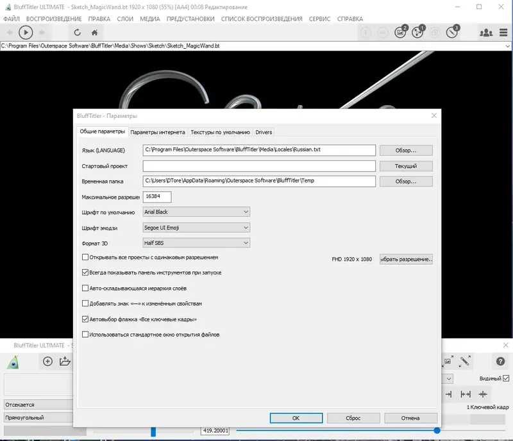Screen dimensions: 513x441
Task: Click the sketch with expand arrows icon
Action: (465, 361)
